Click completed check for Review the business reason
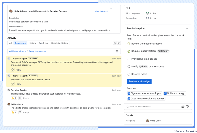This screenshot has height=133, width=197. [x=129, y=44]
